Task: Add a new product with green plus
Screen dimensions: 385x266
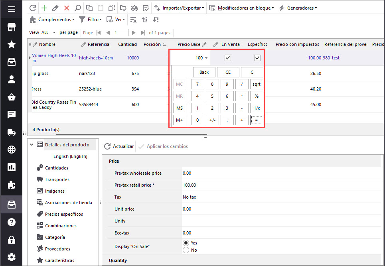Action: click(x=44, y=8)
